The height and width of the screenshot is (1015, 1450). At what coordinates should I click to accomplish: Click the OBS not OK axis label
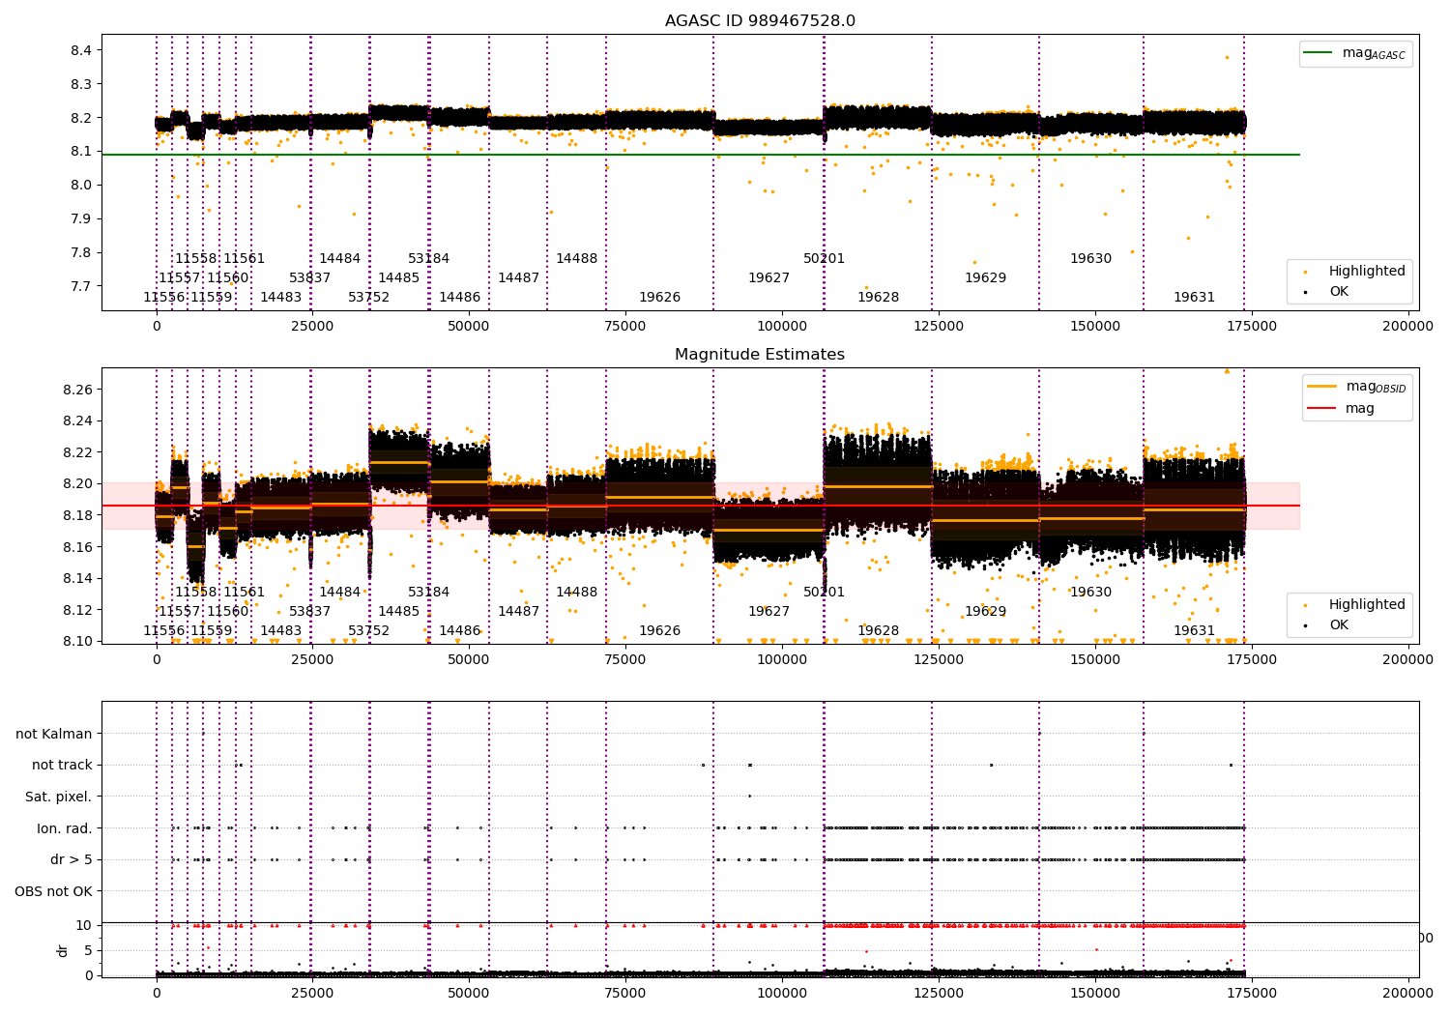point(54,891)
